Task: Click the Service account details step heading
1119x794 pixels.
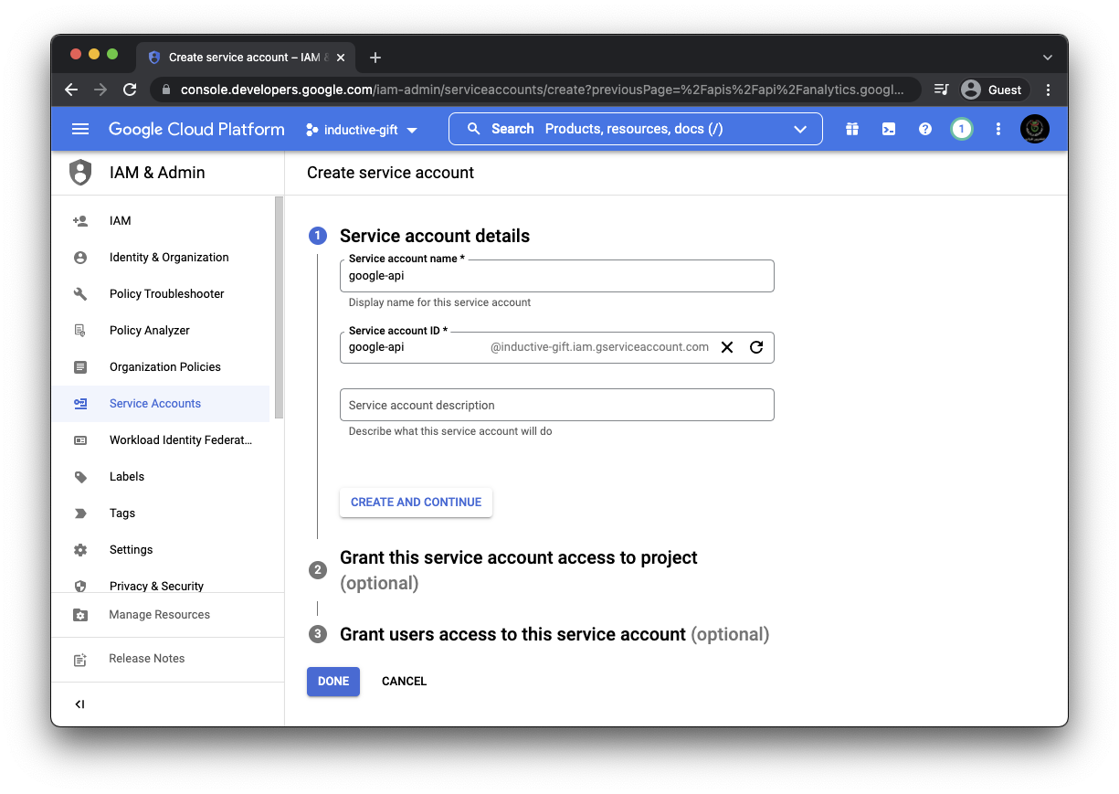Action: [435, 236]
